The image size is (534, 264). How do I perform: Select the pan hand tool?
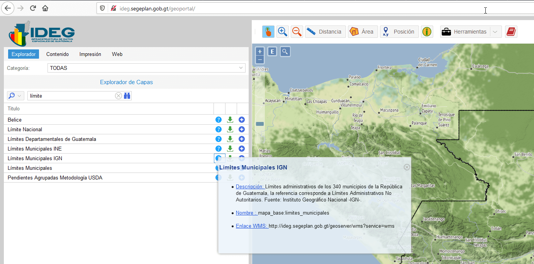tap(268, 32)
